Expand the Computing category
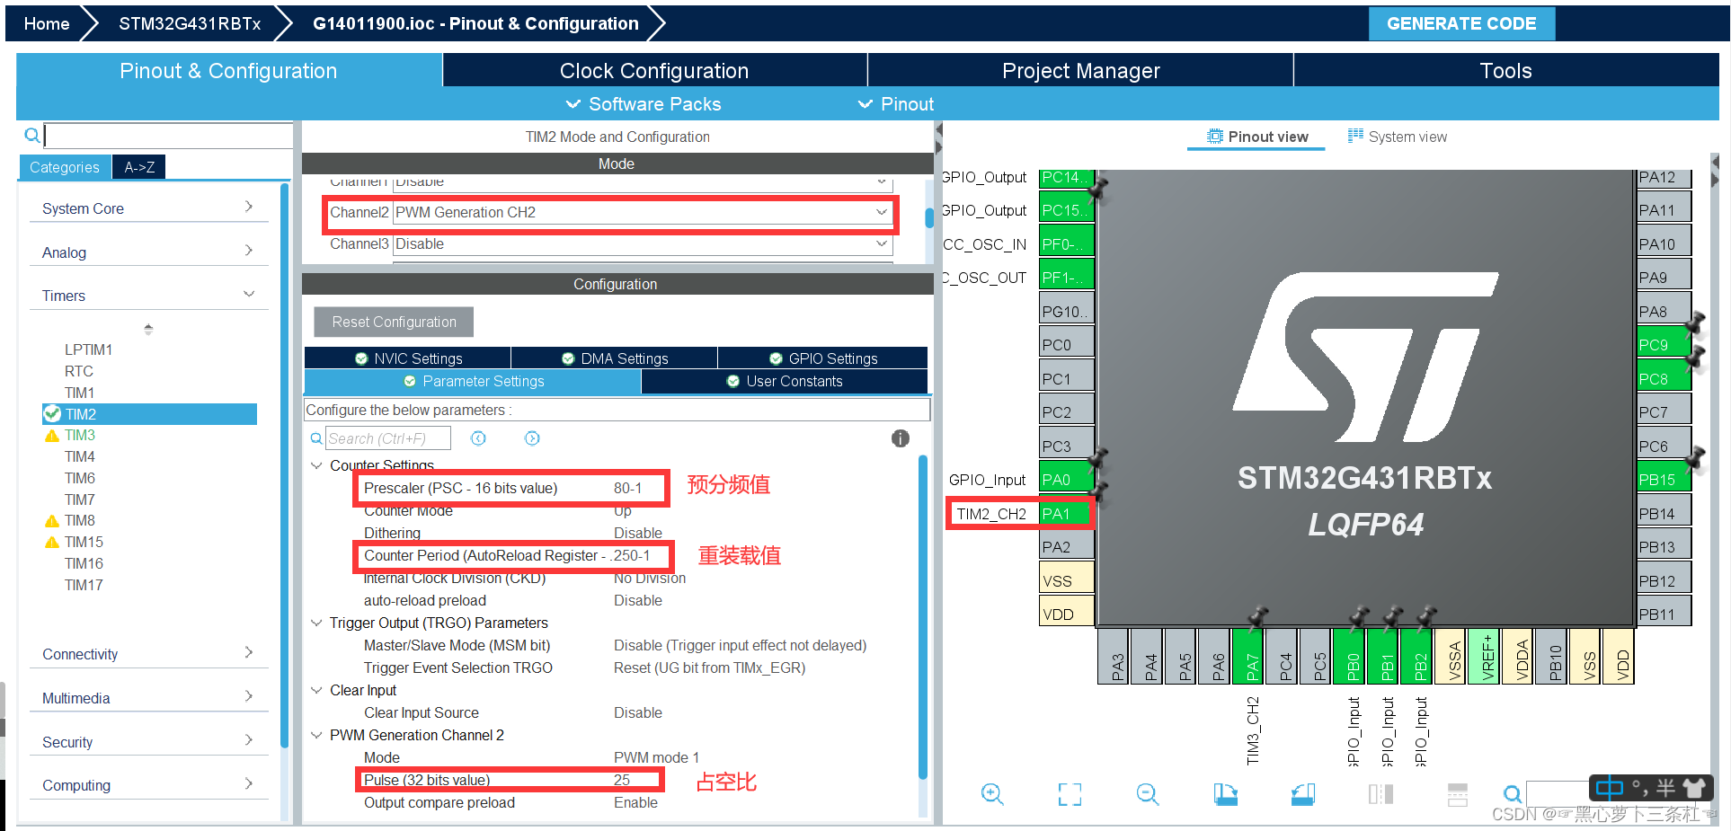This screenshot has height=831, width=1731. [149, 784]
